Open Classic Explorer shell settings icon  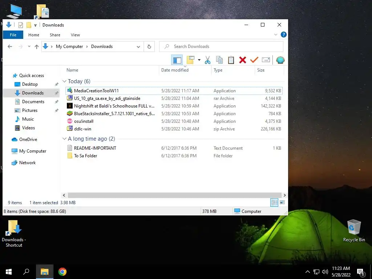tap(280, 60)
